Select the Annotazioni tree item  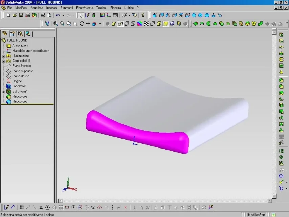point(20,45)
